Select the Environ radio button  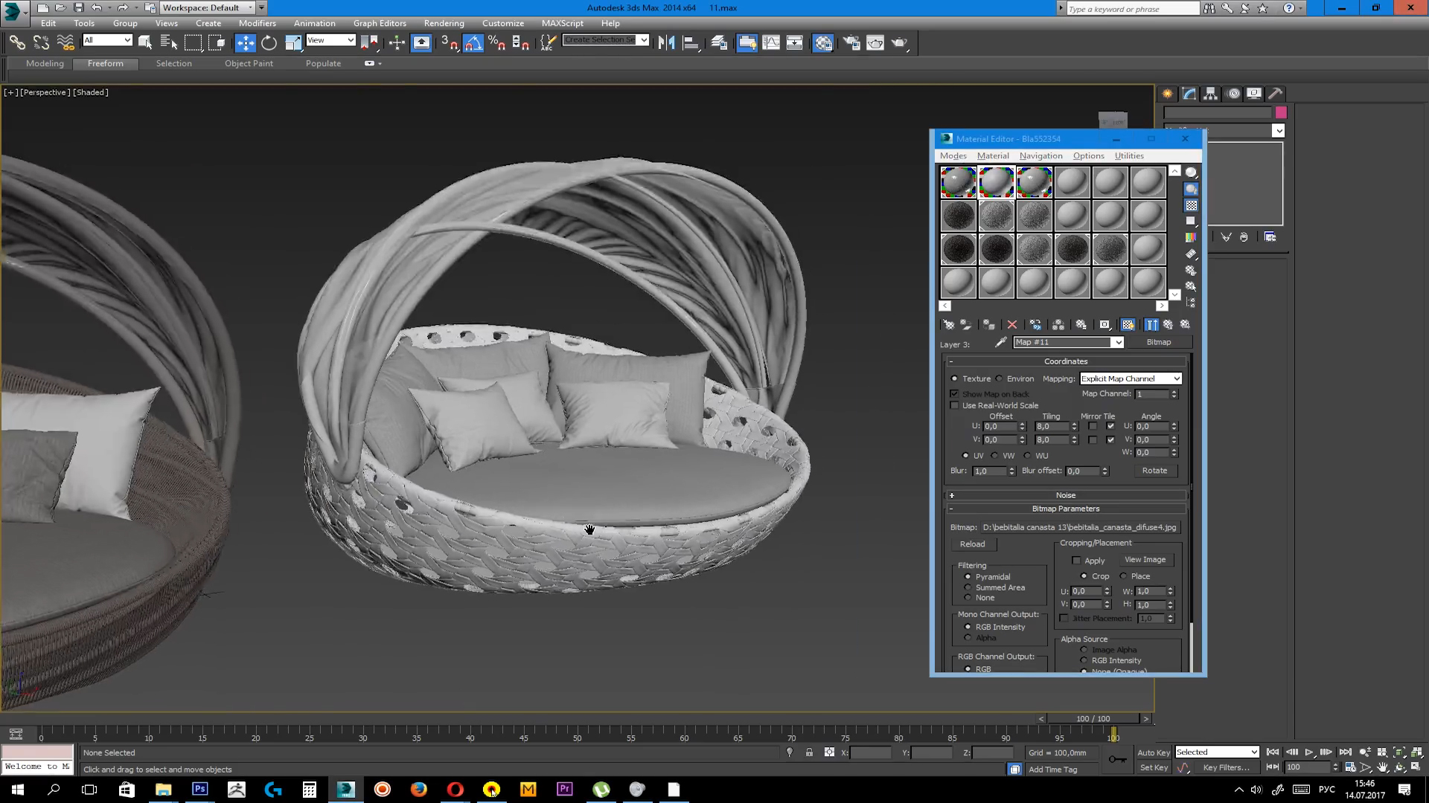pyautogui.click(x=1000, y=379)
